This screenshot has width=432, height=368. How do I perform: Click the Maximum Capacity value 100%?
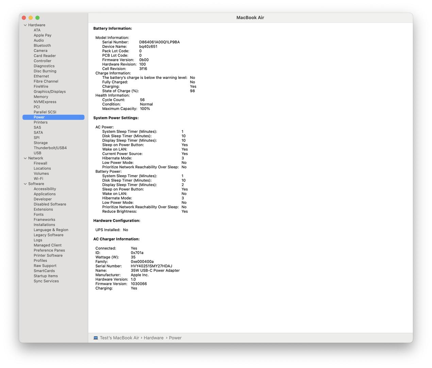(x=145, y=109)
